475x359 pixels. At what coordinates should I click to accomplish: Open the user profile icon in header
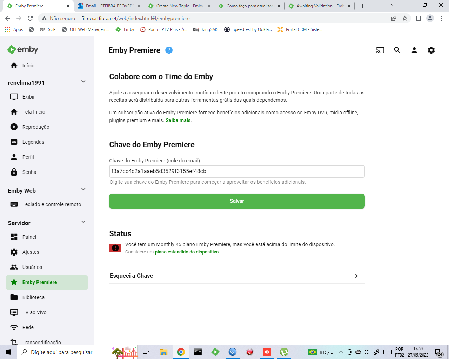point(414,50)
